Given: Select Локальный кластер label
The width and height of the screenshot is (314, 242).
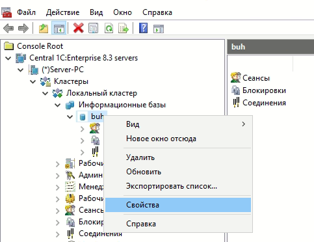Looking at the screenshot, I should tap(101, 93).
